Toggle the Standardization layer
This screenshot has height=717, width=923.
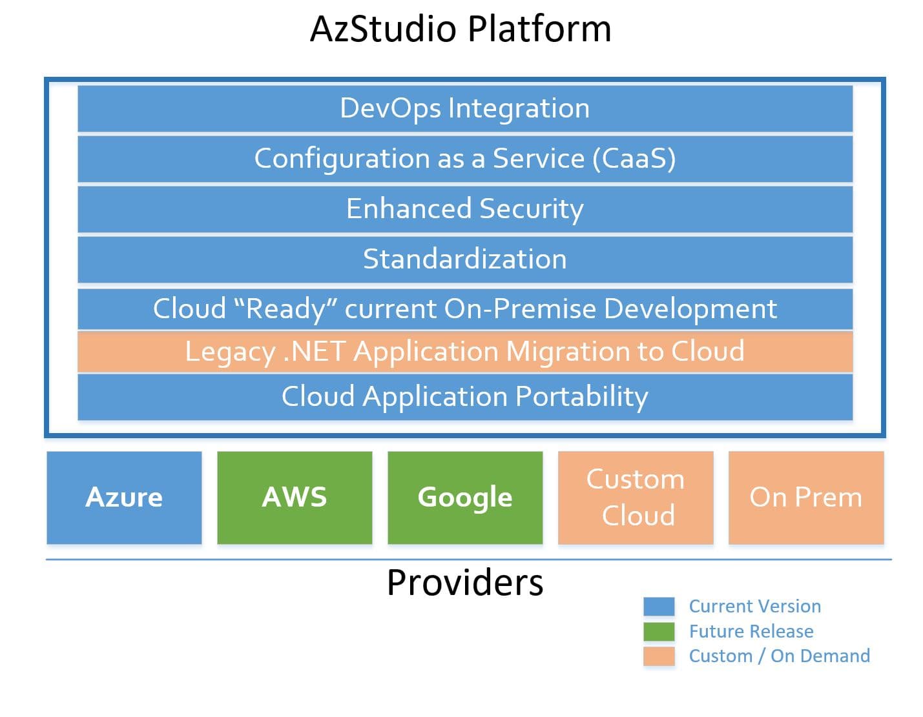click(x=464, y=259)
